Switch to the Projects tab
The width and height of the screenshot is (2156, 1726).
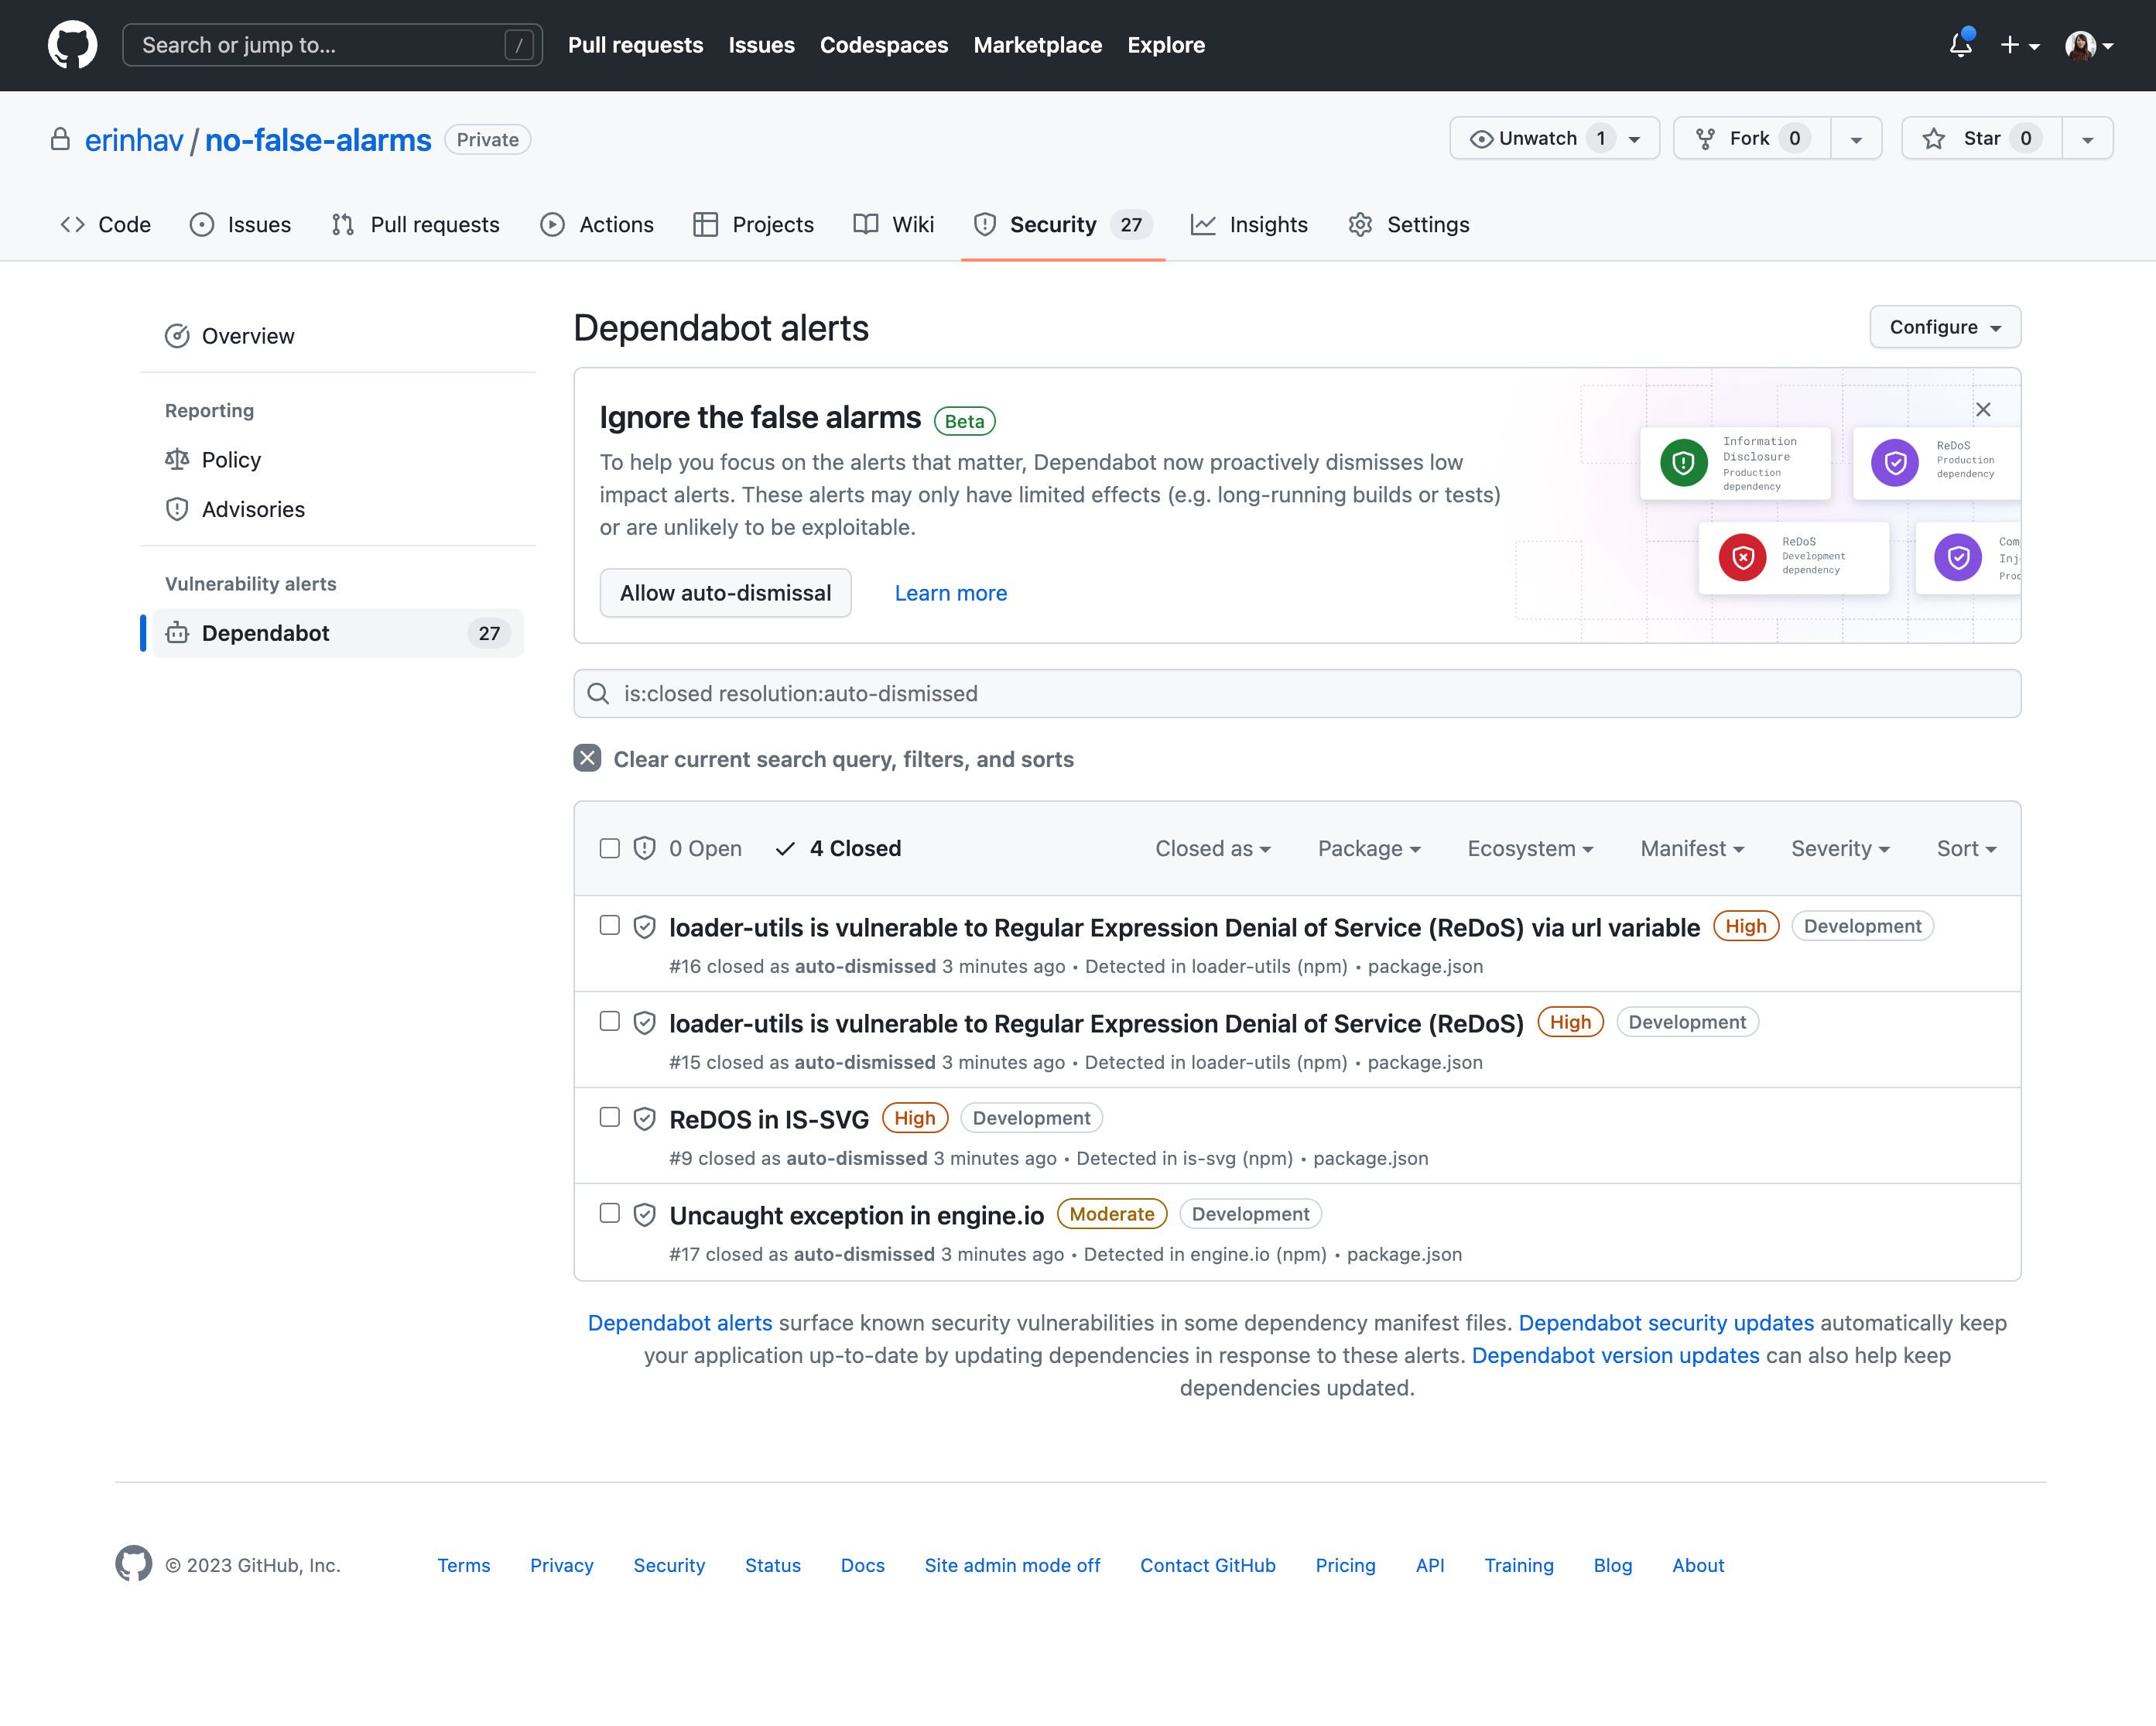[x=753, y=224]
